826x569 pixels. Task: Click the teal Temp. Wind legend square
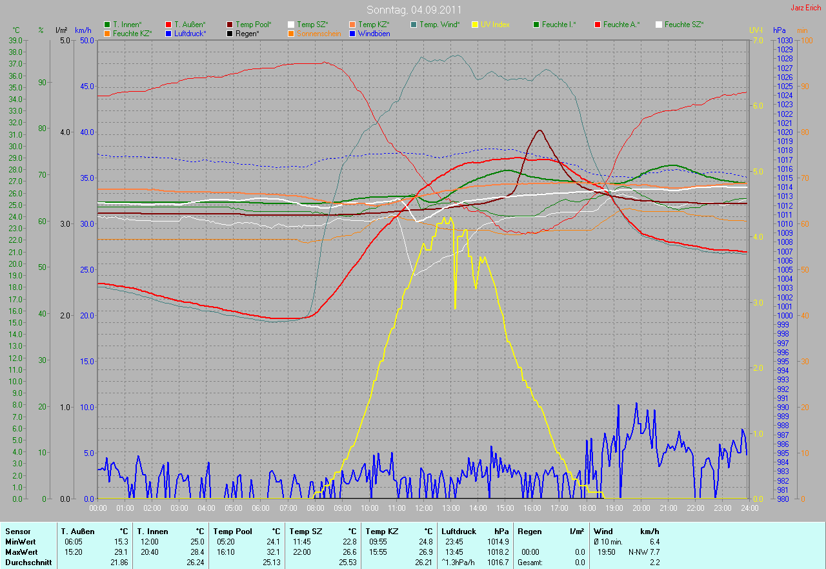pyautogui.click(x=414, y=25)
